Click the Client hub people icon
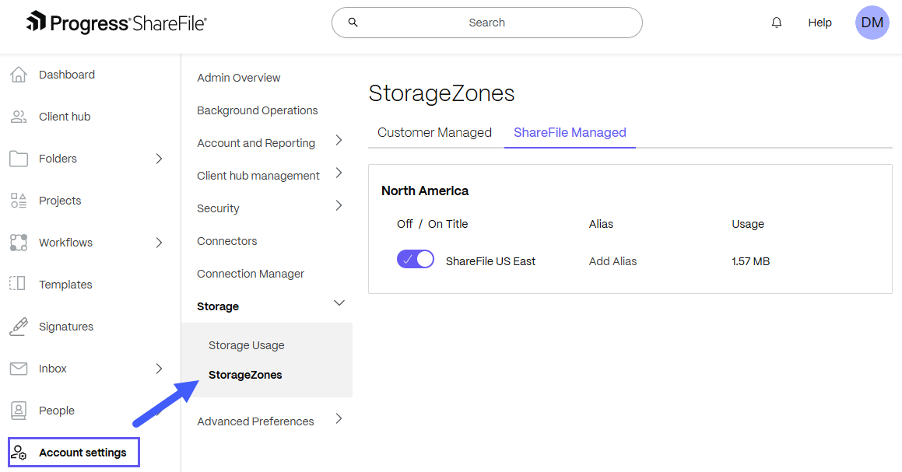Image resolution: width=902 pixels, height=472 pixels. (19, 117)
